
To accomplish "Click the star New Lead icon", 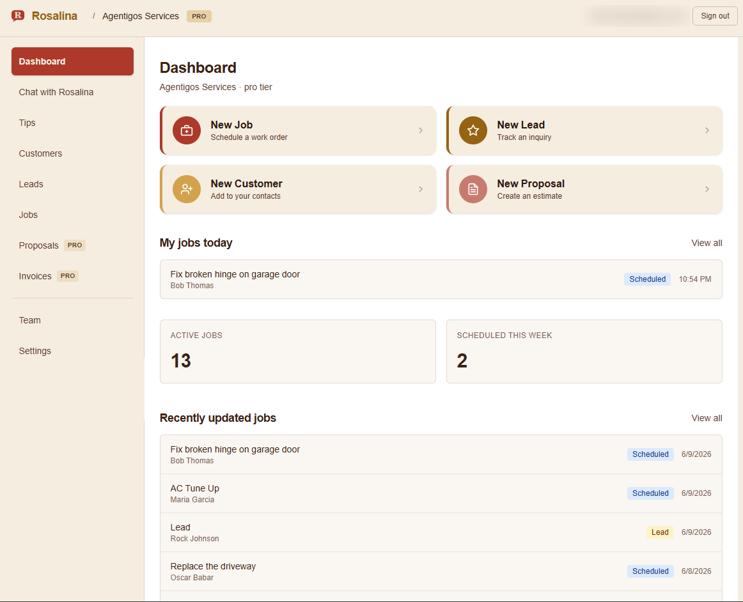I will pyautogui.click(x=473, y=130).
